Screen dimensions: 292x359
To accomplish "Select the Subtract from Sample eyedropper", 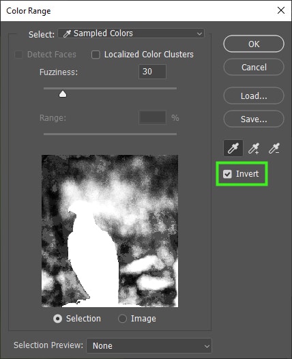I will pos(274,148).
